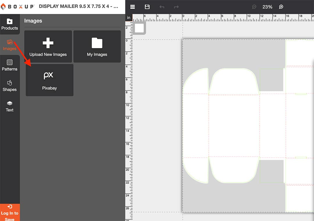Toggle ruler units from inches
The width and height of the screenshot is (314, 221).
click(x=129, y=17)
